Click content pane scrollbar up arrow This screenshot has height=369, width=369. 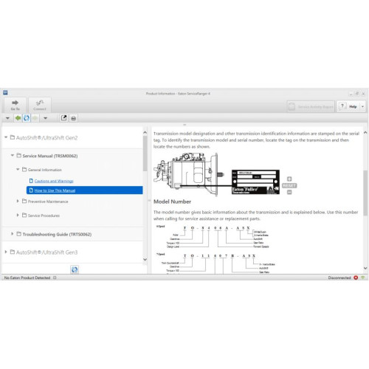point(365,133)
